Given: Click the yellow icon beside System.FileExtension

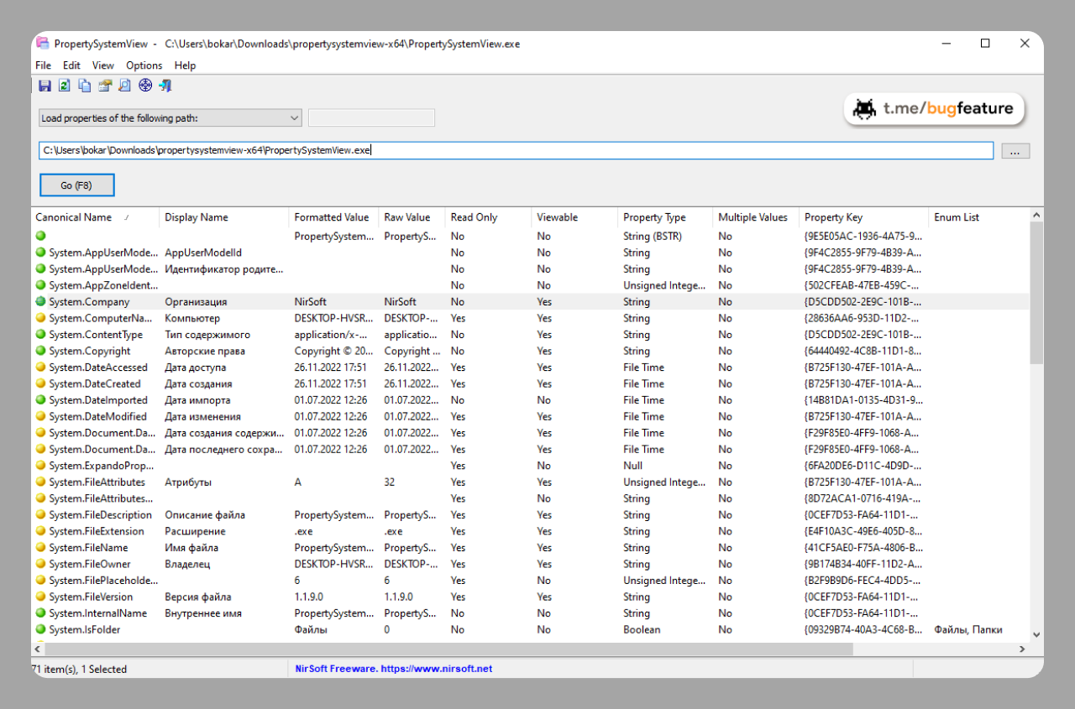Looking at the screenshot, I should 40,531.
